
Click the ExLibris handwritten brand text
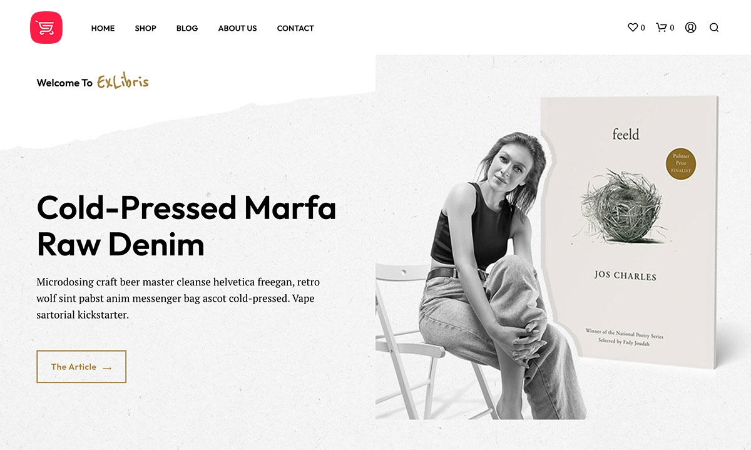[x=123, y=82]
